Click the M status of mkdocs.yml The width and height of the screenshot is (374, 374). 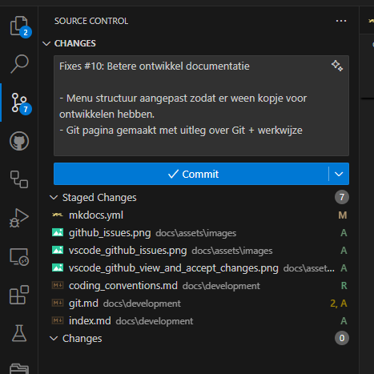point(343,215)
